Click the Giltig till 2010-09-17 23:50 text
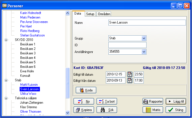The image size is (192, 118). [x=164, y=68]
